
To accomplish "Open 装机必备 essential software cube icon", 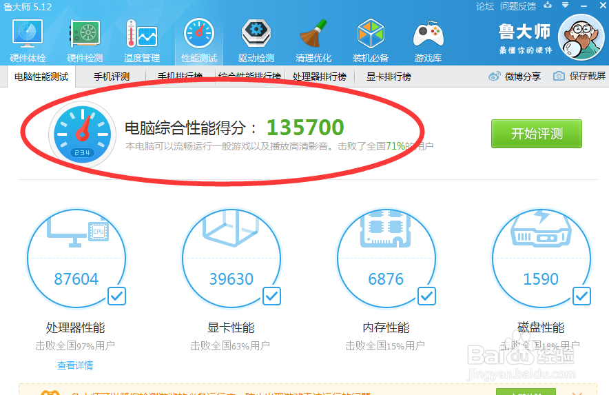I will (371, 34).
